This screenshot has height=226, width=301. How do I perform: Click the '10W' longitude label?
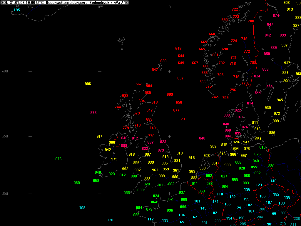pyautogui.click(x=100, y=7)
